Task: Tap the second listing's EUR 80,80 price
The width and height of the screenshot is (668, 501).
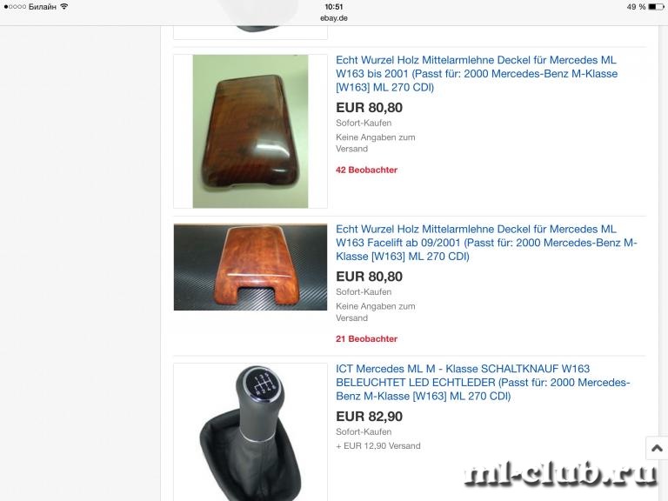Action: click(369, 277)
